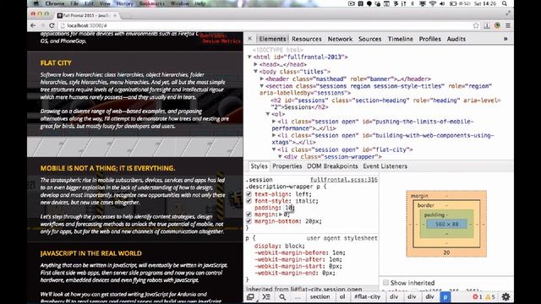The image size is (541, 304).
Task: Open the Bookmarks menu in menu bar
Action: click(x=152, y=3)
